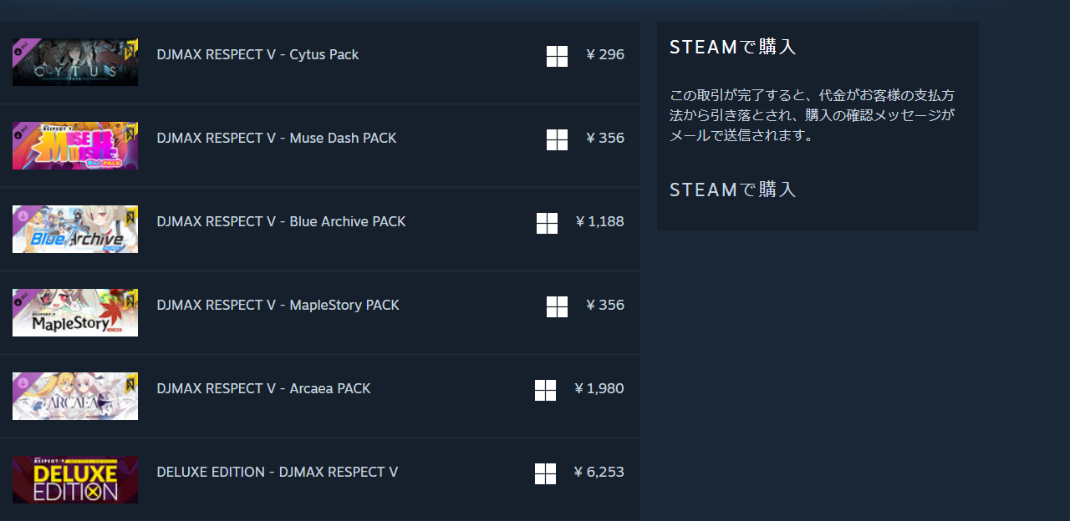This screenshot has width=1070, height=521.
Task: Click the Arcaea PACK title link
Action: pyautogui.click(x=263, y=388)
